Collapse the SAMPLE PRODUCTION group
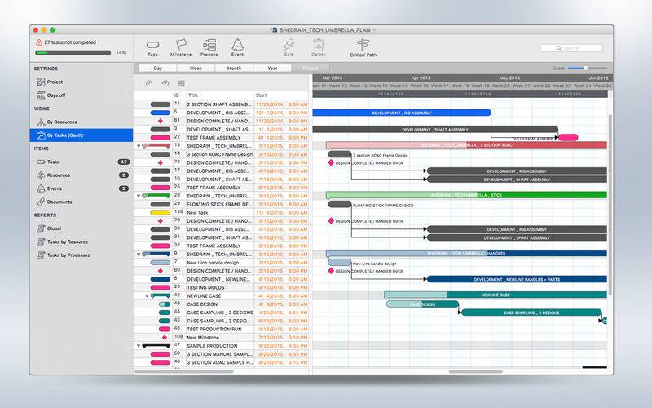652x408 pixels. click(139, 346)
